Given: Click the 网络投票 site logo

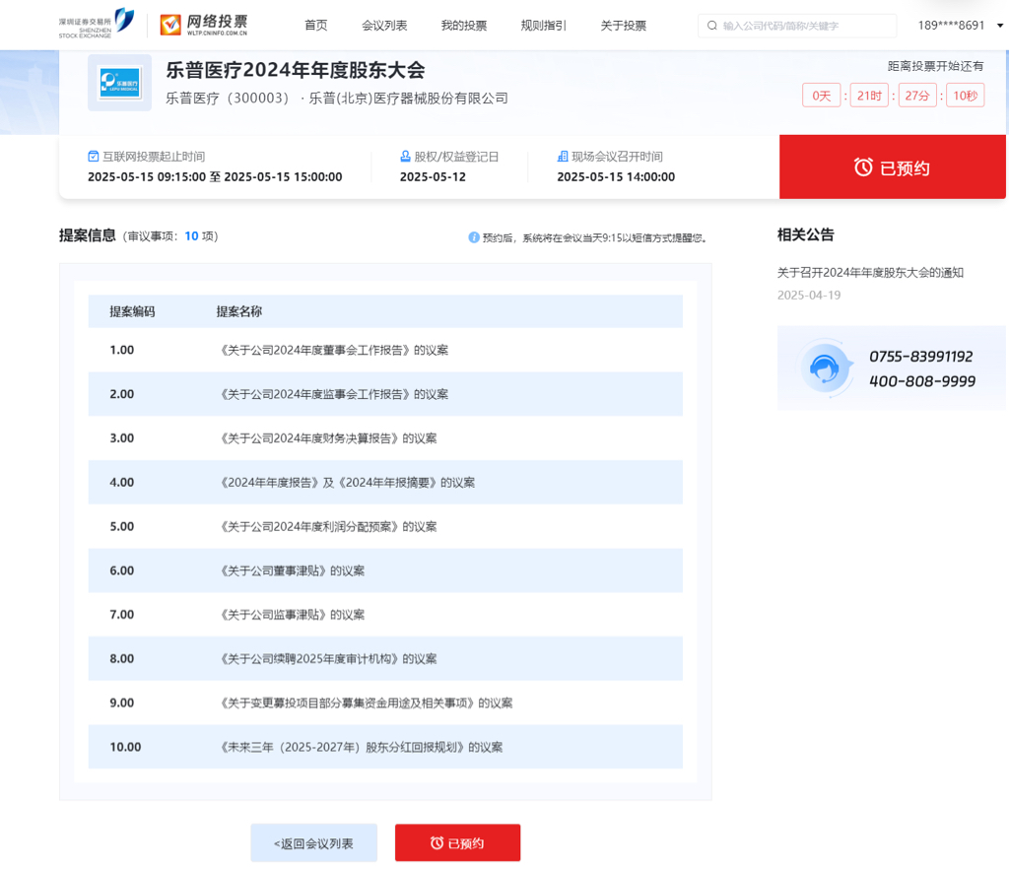Looking at the screenshot, I should tap(203, 25).
